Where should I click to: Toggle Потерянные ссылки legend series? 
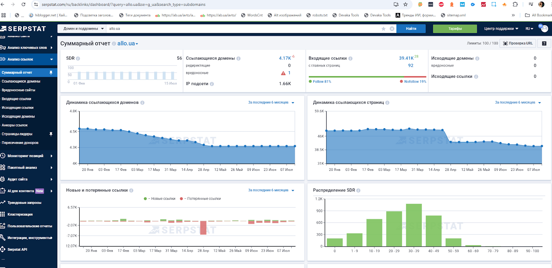[200, 199]
